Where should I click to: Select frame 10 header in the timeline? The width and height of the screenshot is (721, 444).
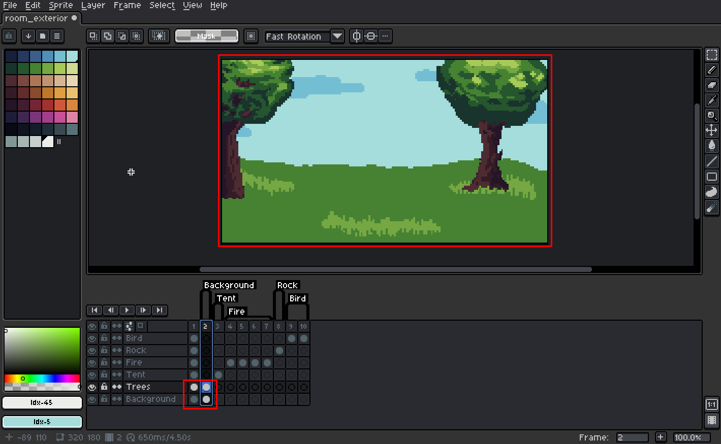(x=303, y=326)
